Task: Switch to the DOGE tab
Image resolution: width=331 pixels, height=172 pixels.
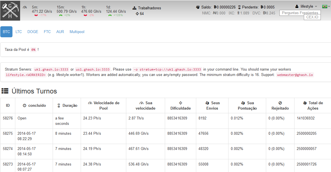Action: [x=33, y=32]
